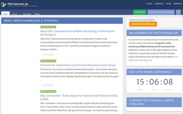This screenshot has height=114, width=183.
Task: Open the Mac-Entwickler-Tools article headline
Action: [x=79, y=97]
